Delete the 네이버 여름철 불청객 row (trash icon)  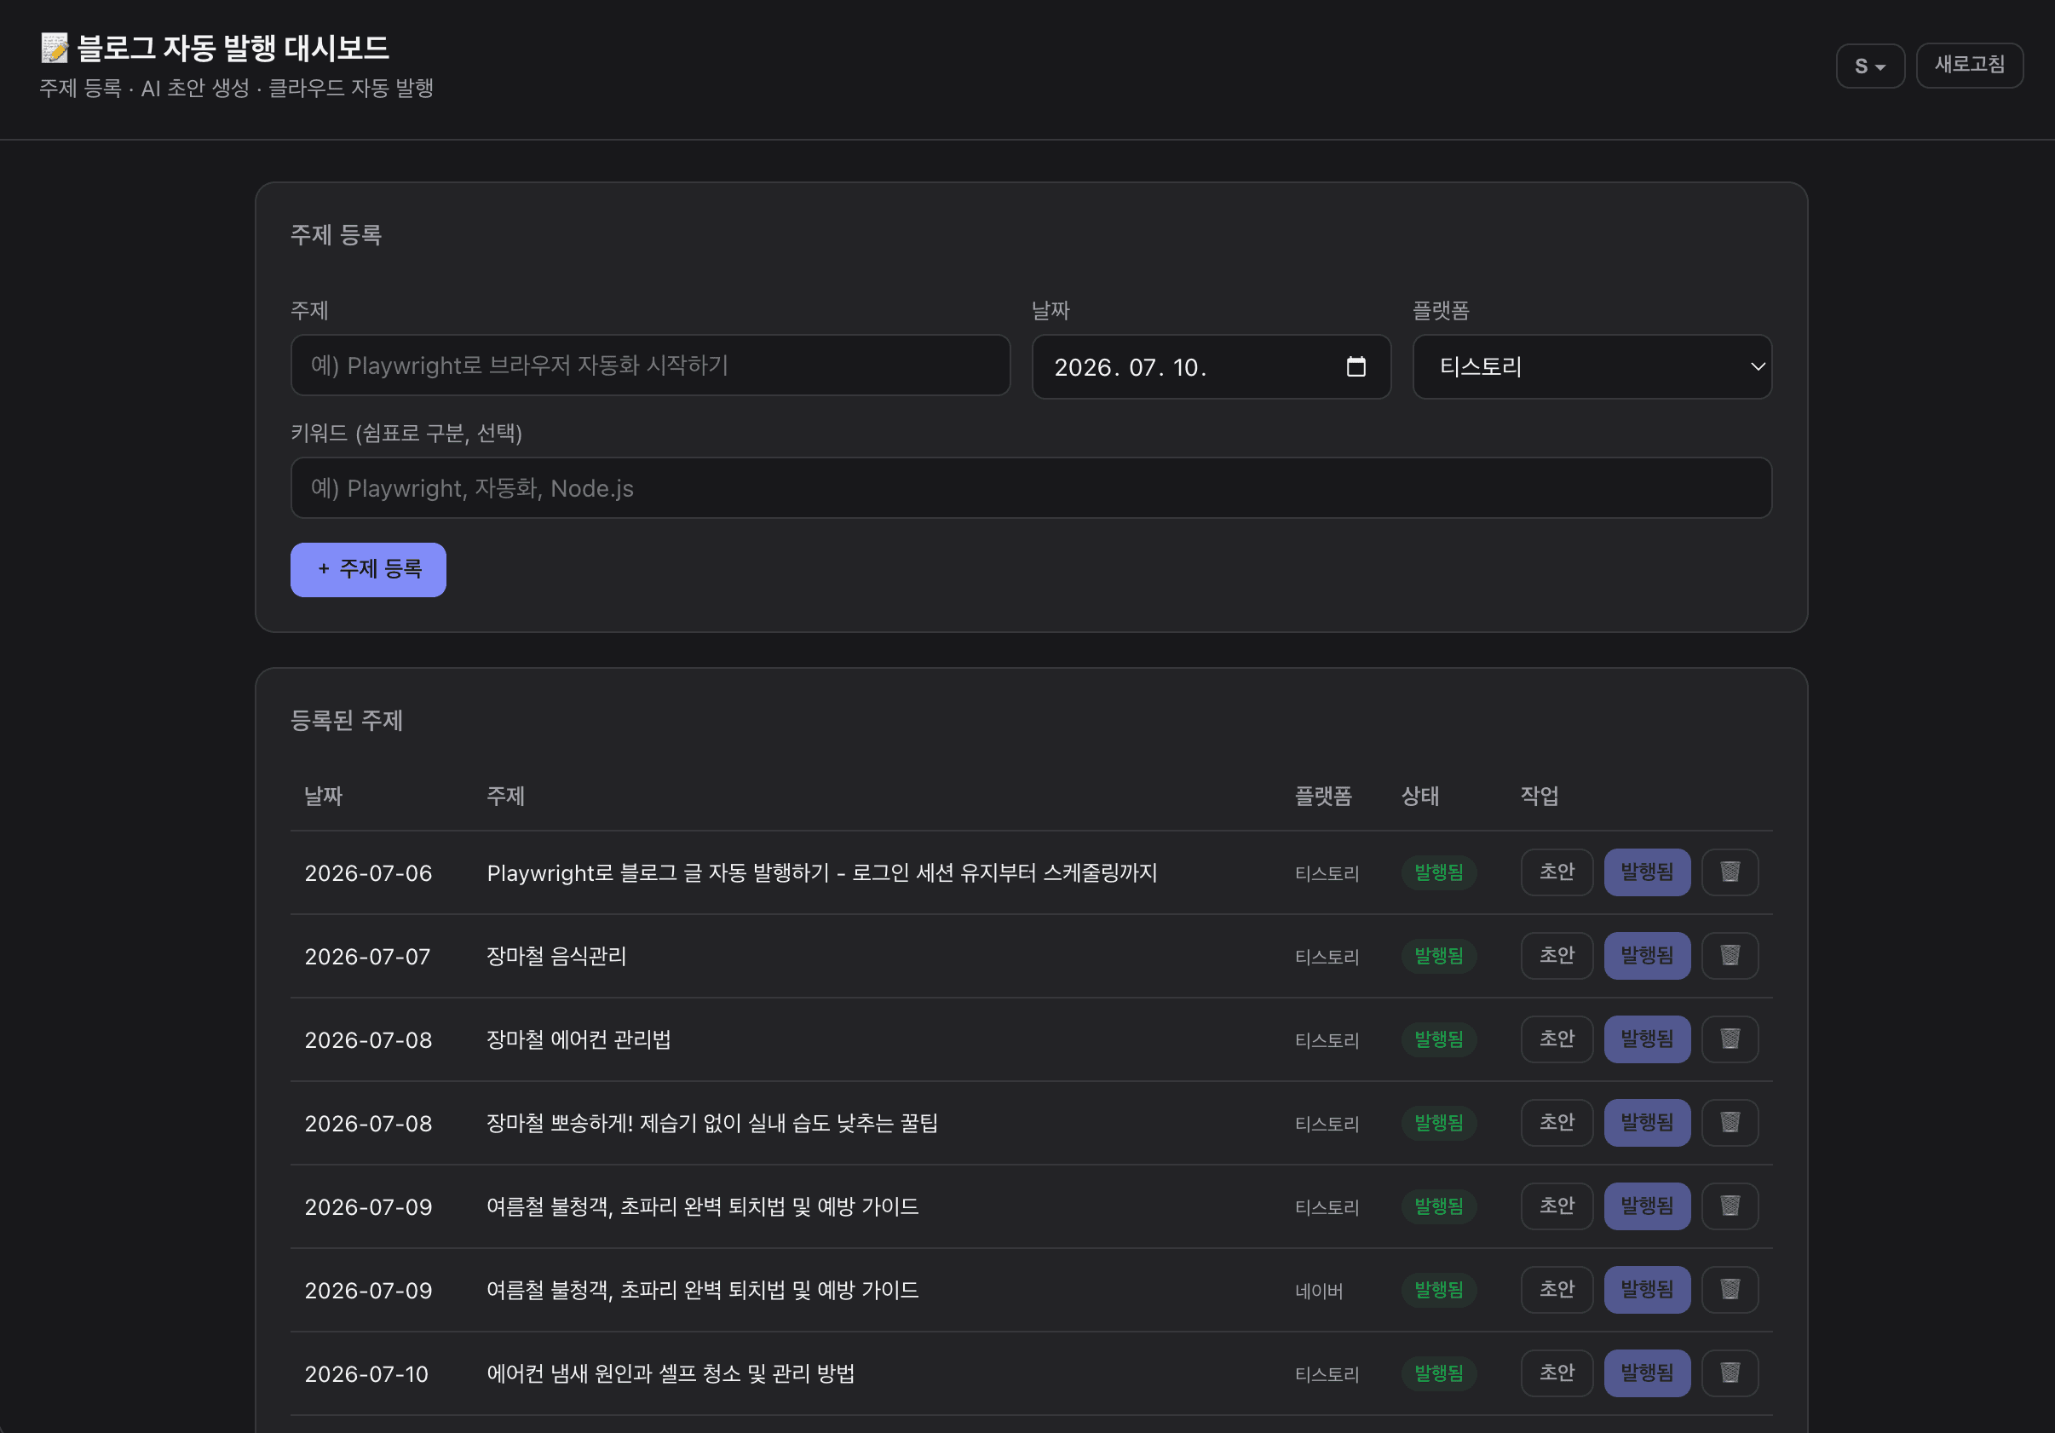(x=1730, y=1289)
